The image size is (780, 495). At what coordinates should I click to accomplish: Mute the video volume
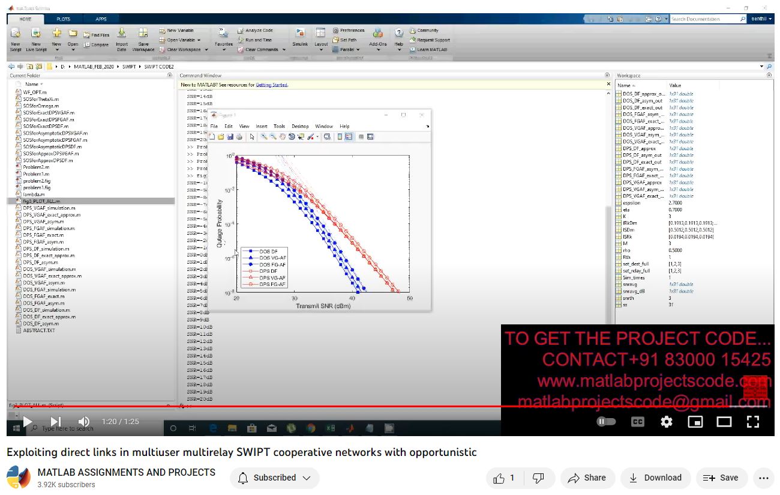click(x=84, y=422)
